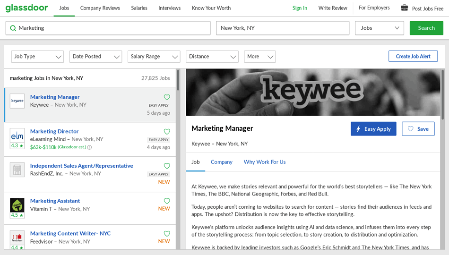
Task: Open Company Reviews in the top nav
Action: point(100,8)
